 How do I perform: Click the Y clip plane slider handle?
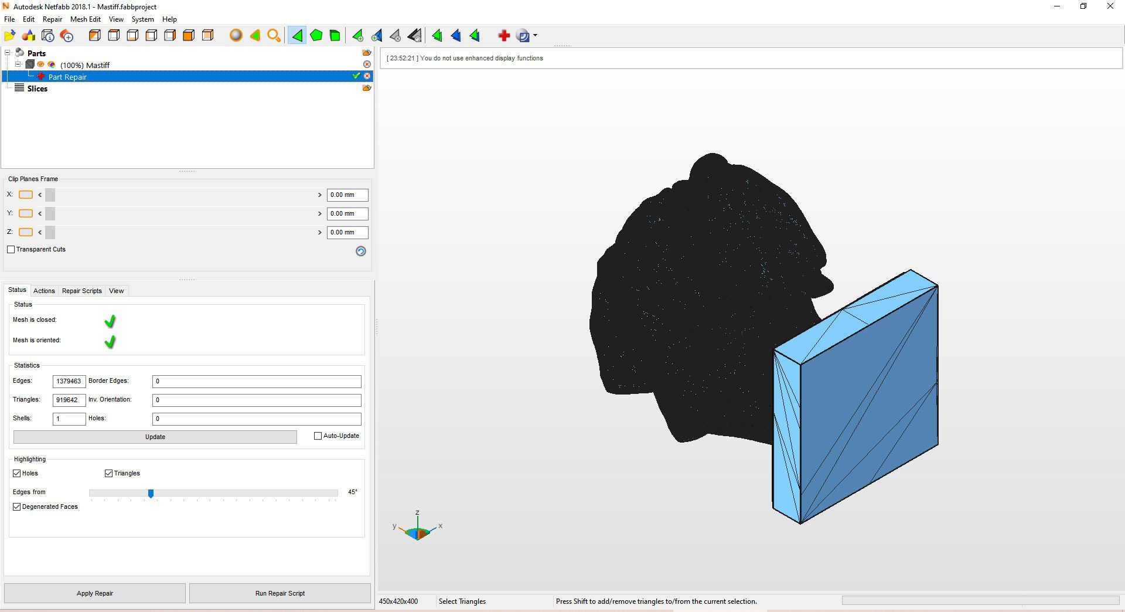50,213
